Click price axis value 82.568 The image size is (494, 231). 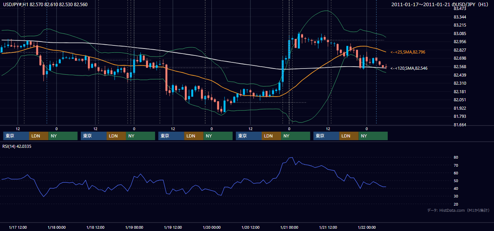pyautogui.click(x=460, y=67)
